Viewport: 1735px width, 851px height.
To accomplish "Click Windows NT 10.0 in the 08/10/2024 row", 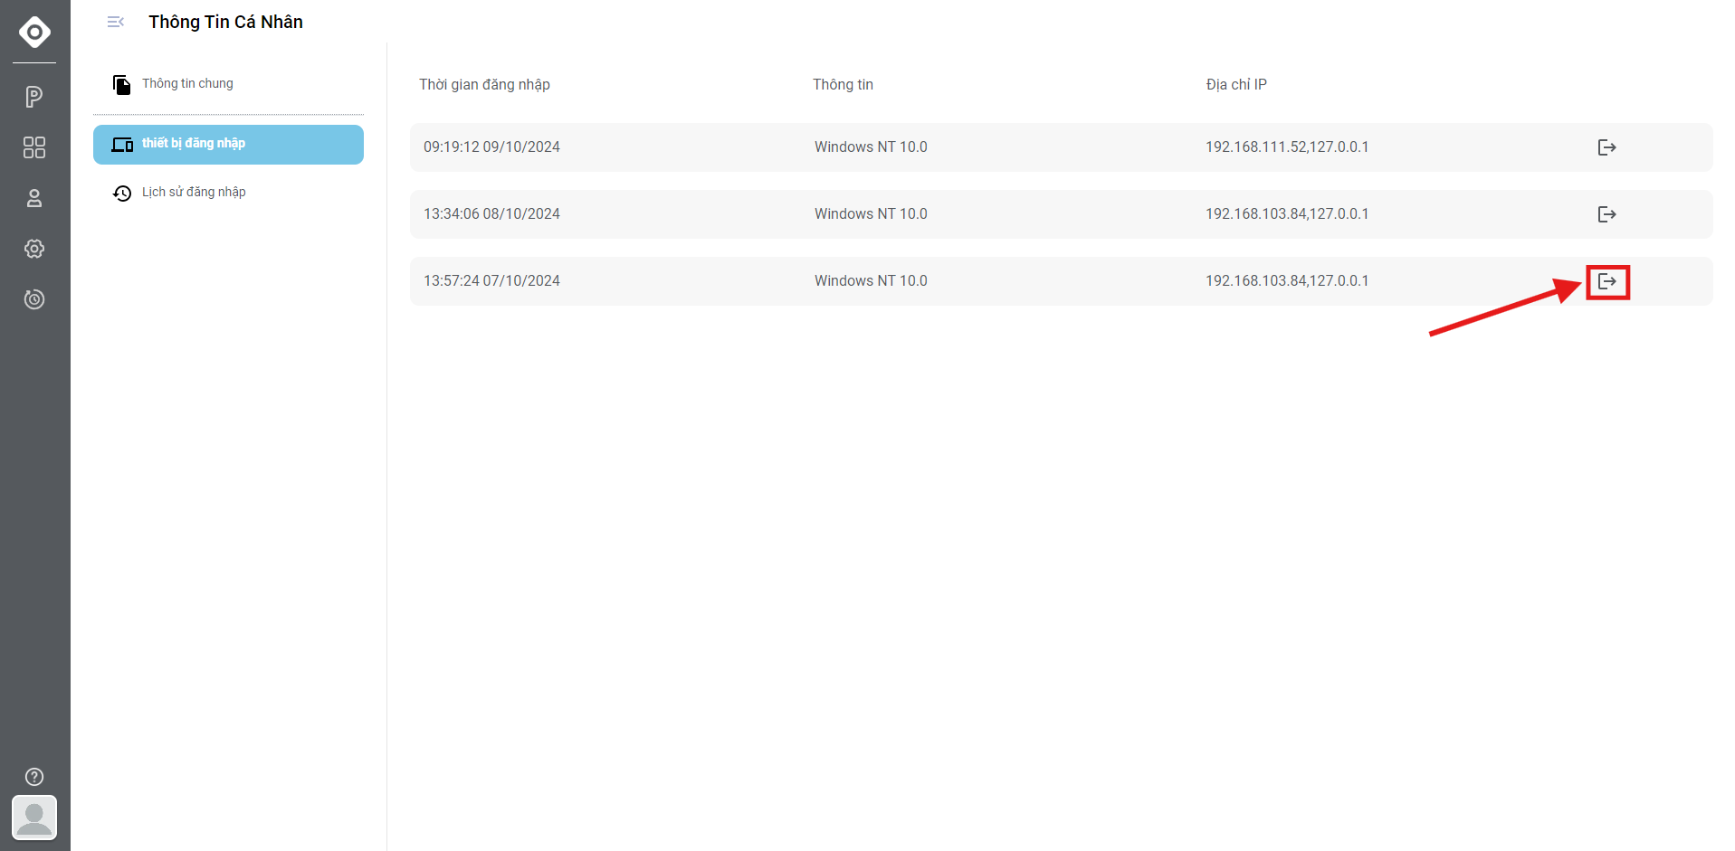I will (871, 213).
